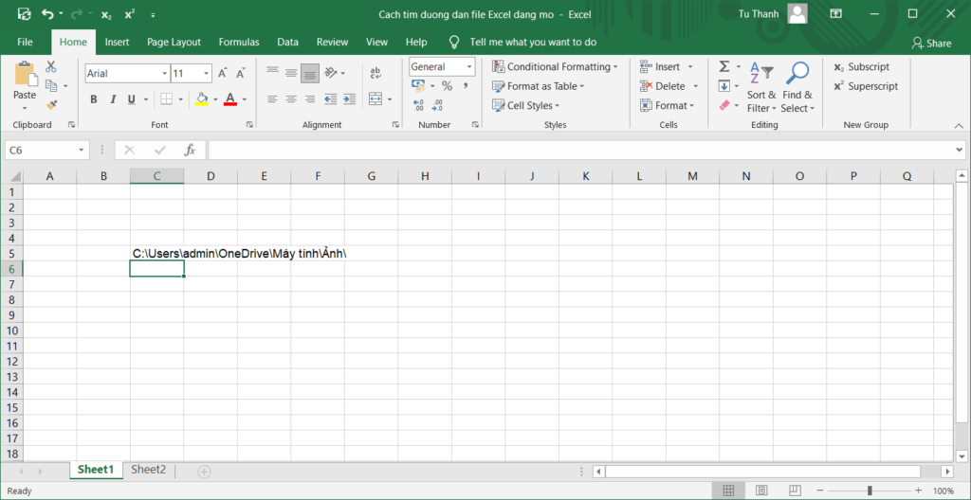The width and height of the screenshot is (971, 500).
Task: Open the Formulas ribbon tab
Action: 239,42
